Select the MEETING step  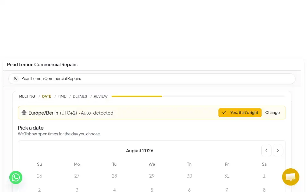[27, 96]
